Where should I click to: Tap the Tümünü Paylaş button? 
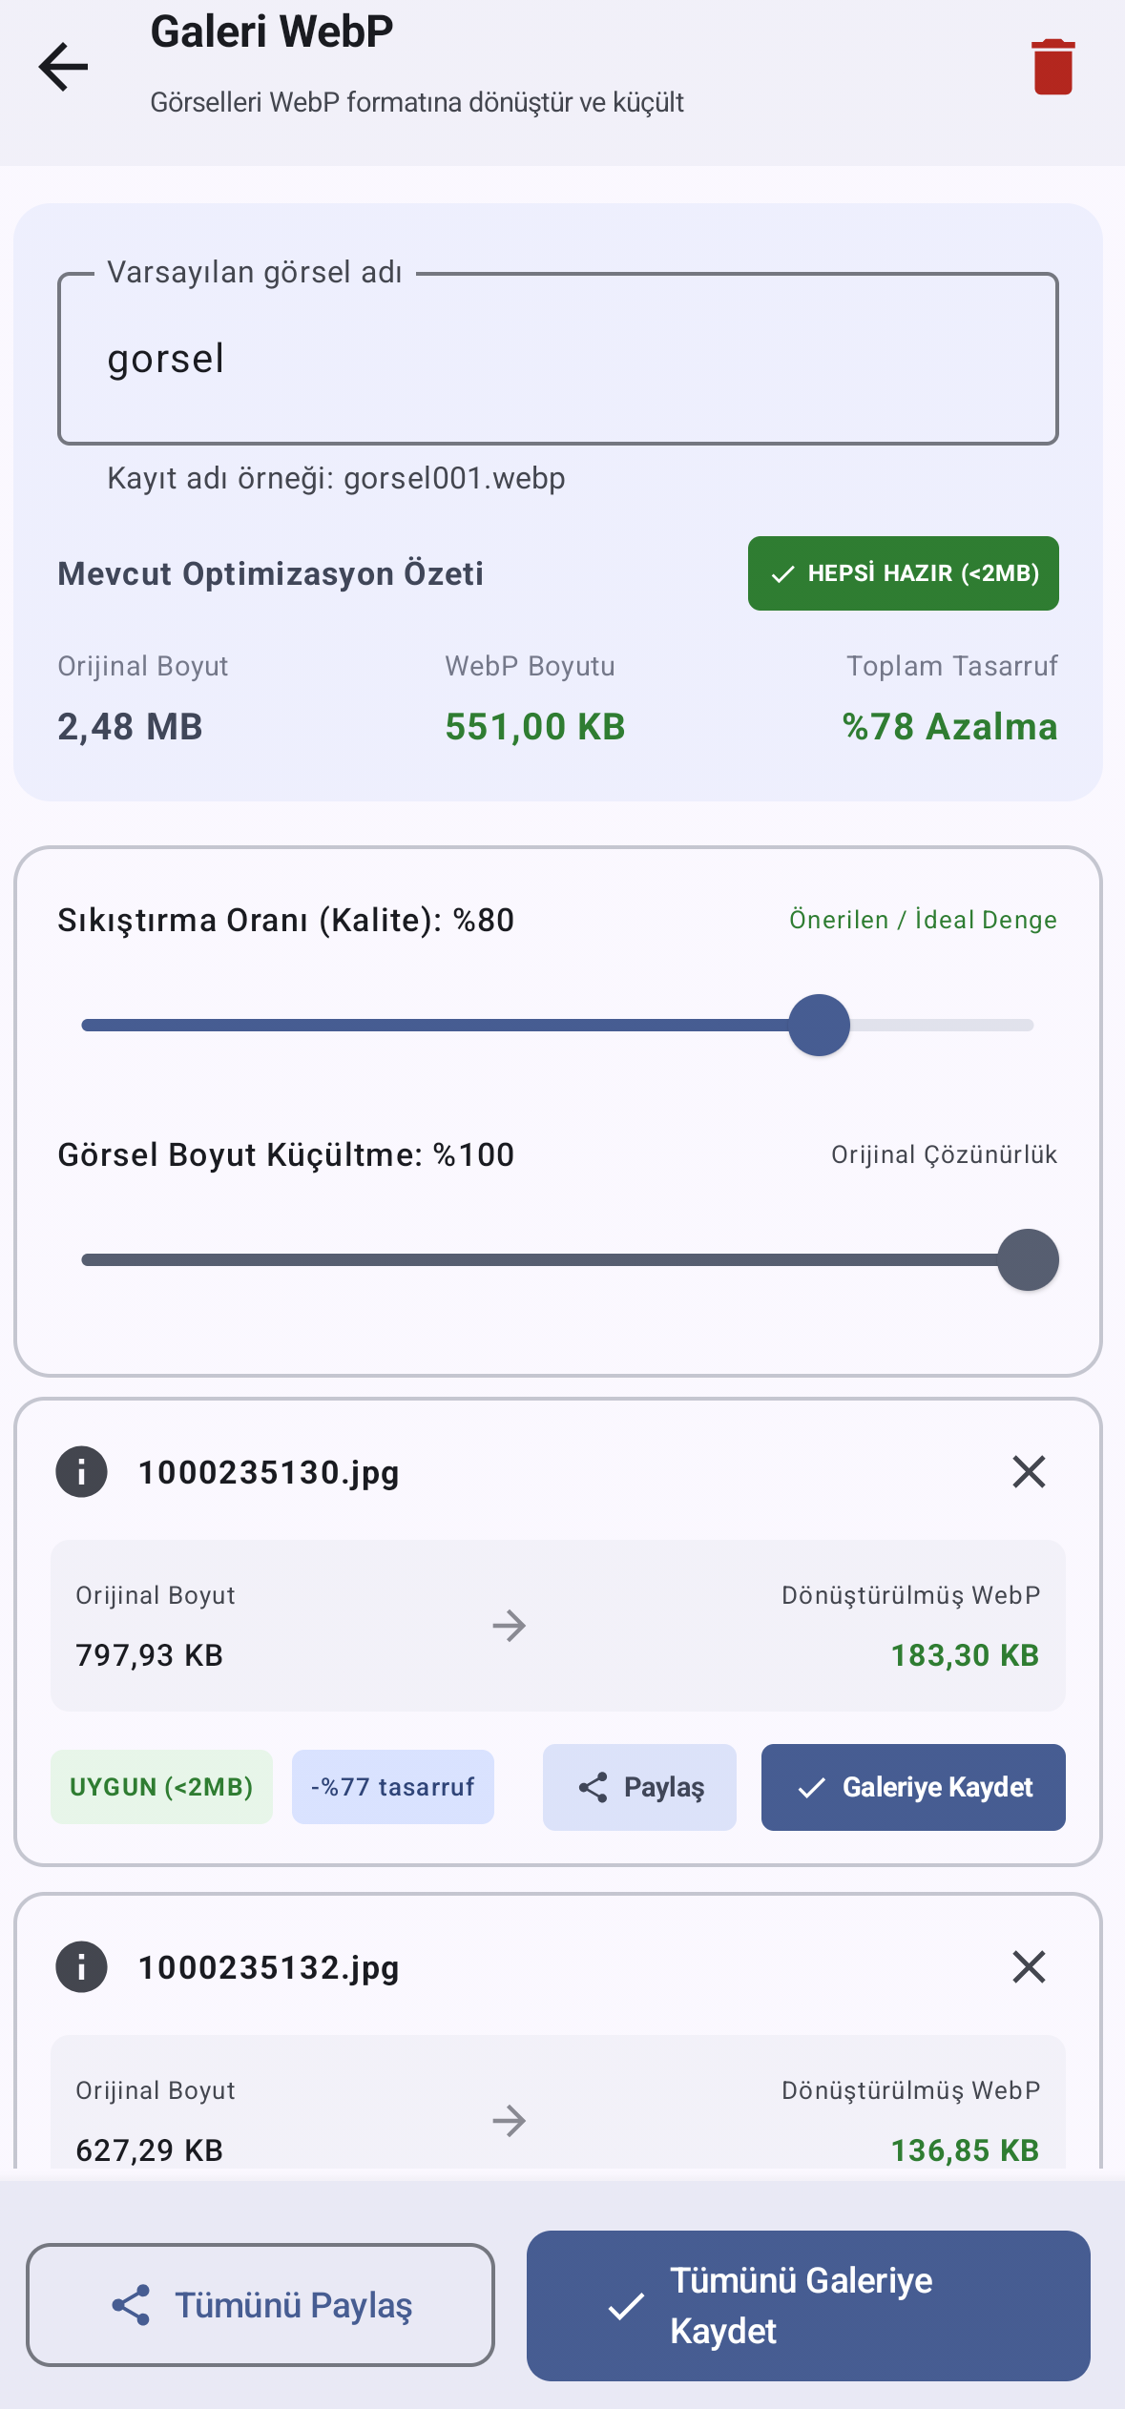[x=260, y=2304]
